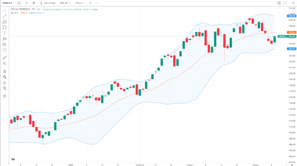The height and width of the screenshot is (166, 297).
Task: Expand the Hồ sơ dropdown
Action: pos(80,3)
